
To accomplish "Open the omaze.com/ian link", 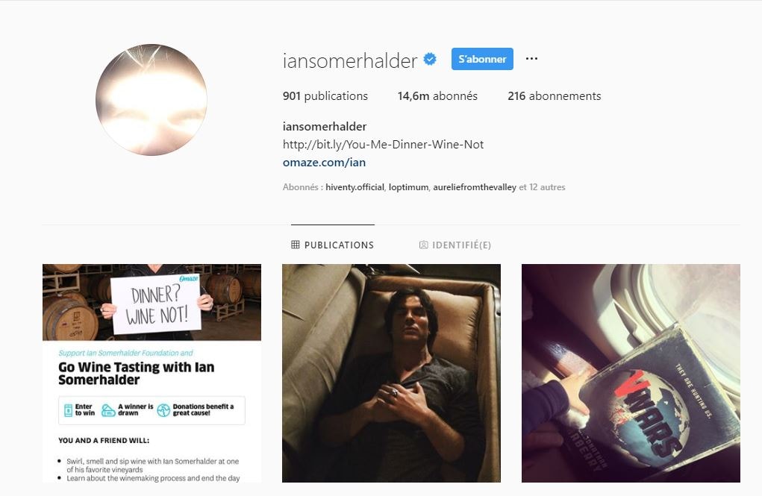I will click(x=324, y=163).
